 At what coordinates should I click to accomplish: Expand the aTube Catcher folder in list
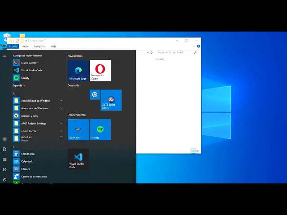pyautogui.click(x=61, y=131)
